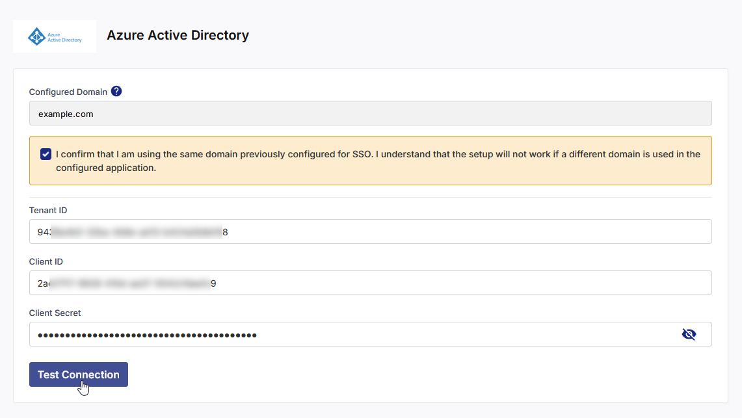Uncheck the SSO domain confirmation checkbox
742x418 pixels.
[46, 154]
